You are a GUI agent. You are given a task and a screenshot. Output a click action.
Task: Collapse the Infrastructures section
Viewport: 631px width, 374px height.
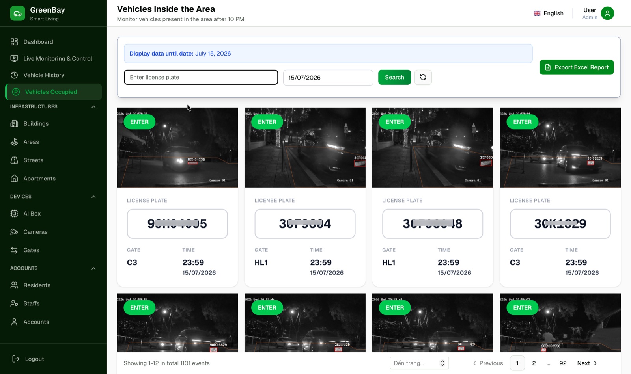(x=93, y=107)
